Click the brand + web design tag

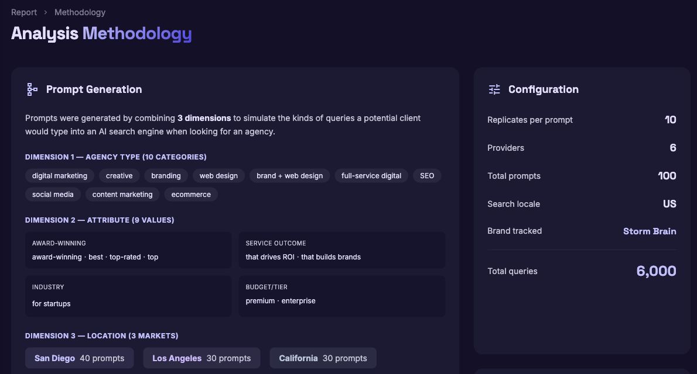pyautogui.click(x=290, y=176)
